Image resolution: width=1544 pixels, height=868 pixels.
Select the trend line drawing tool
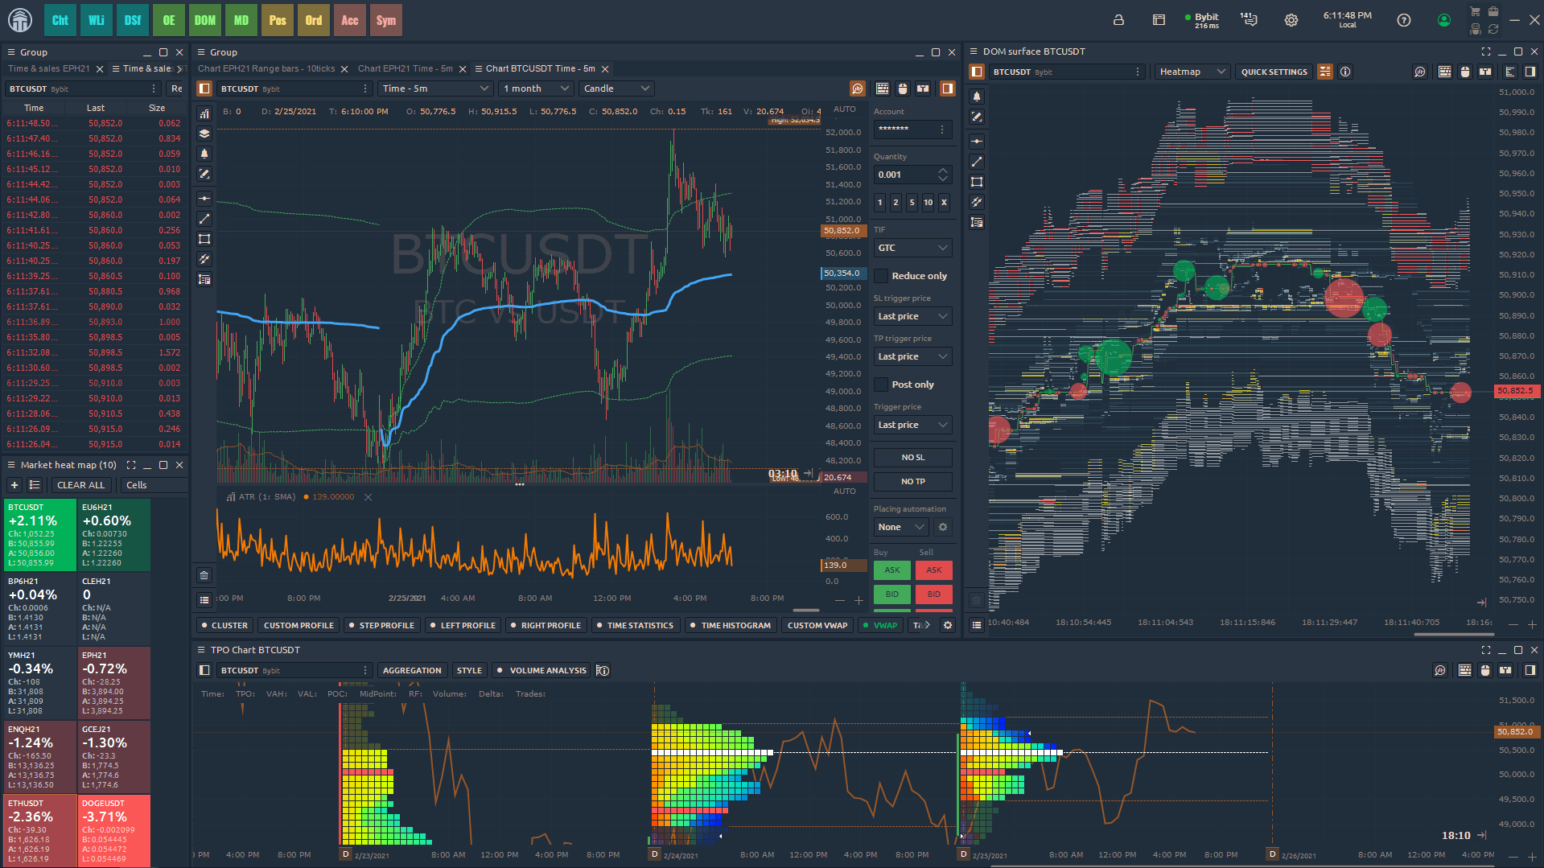pos(204,218)
